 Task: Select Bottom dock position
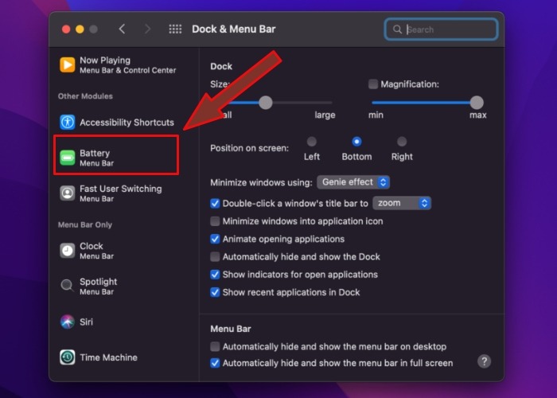pyautogui.click(x=356, y=142)
